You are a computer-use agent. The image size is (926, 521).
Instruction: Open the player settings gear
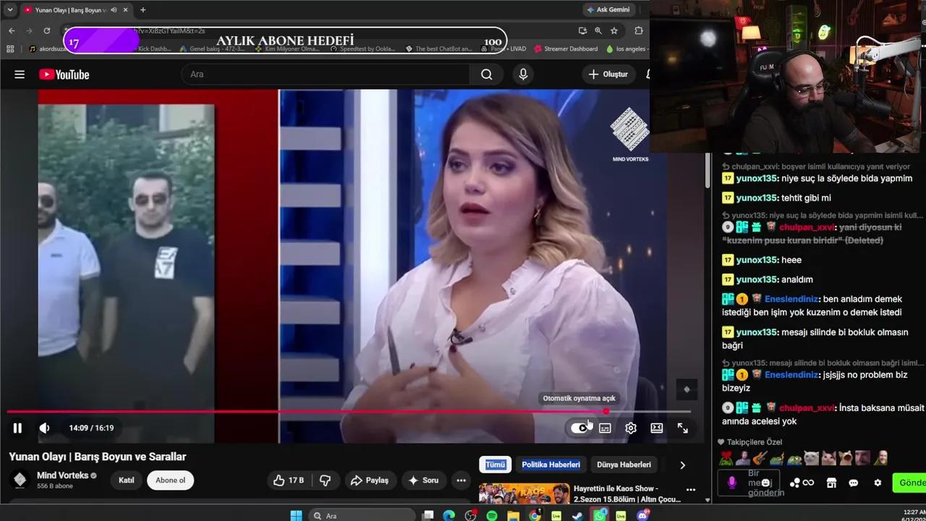point(631,428)
